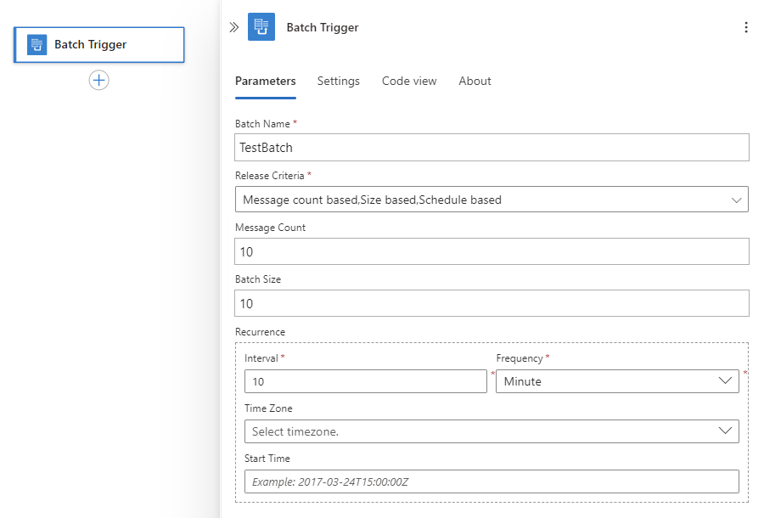
Task: Open the Settings tab
Action: point(339,82)
